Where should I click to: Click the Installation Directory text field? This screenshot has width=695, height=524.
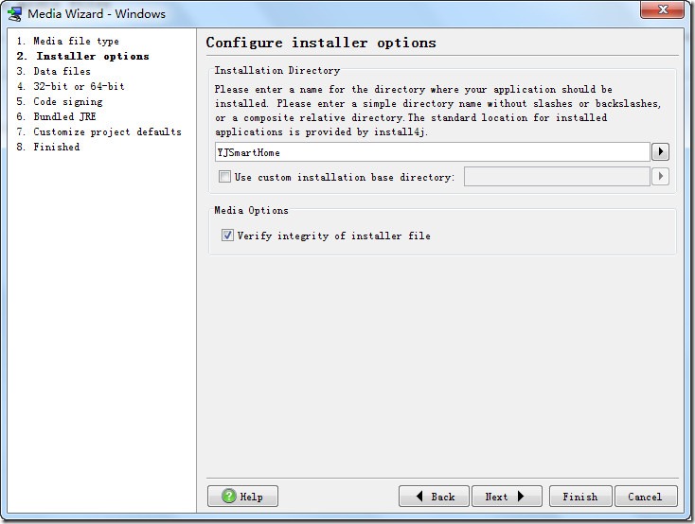[432, 152]
